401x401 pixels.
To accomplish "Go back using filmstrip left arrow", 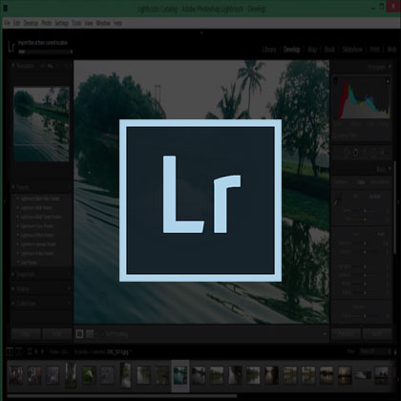I will pyautogui.click(x=36, y=351).
